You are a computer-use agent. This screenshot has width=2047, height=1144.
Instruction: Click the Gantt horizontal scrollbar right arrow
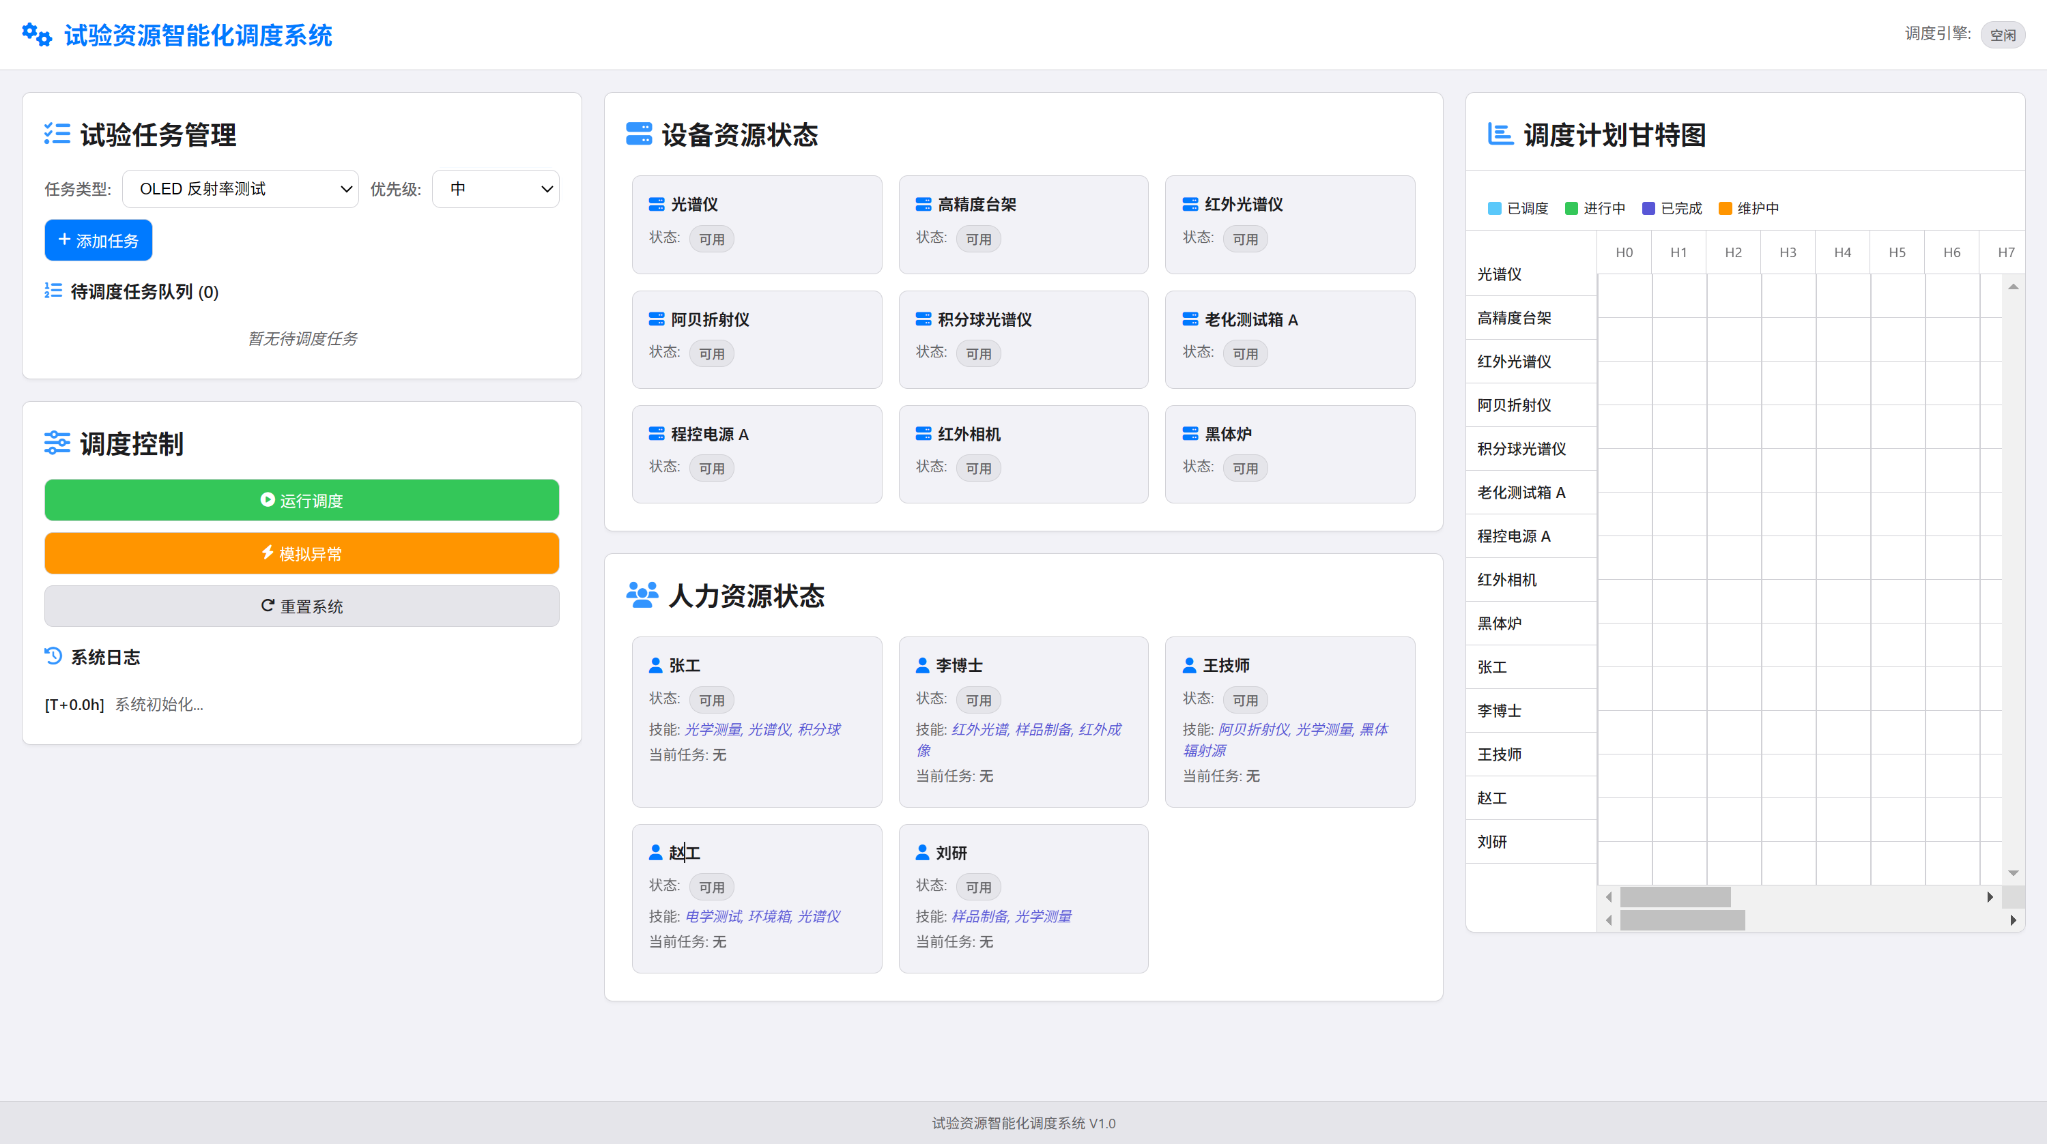[1990, 897]
